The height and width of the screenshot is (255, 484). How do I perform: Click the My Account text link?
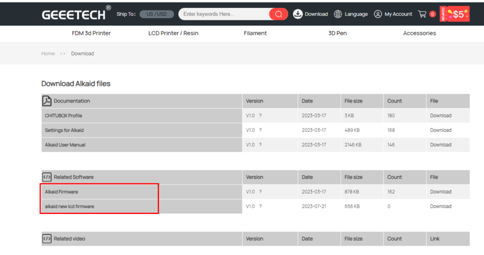point(398,14)
